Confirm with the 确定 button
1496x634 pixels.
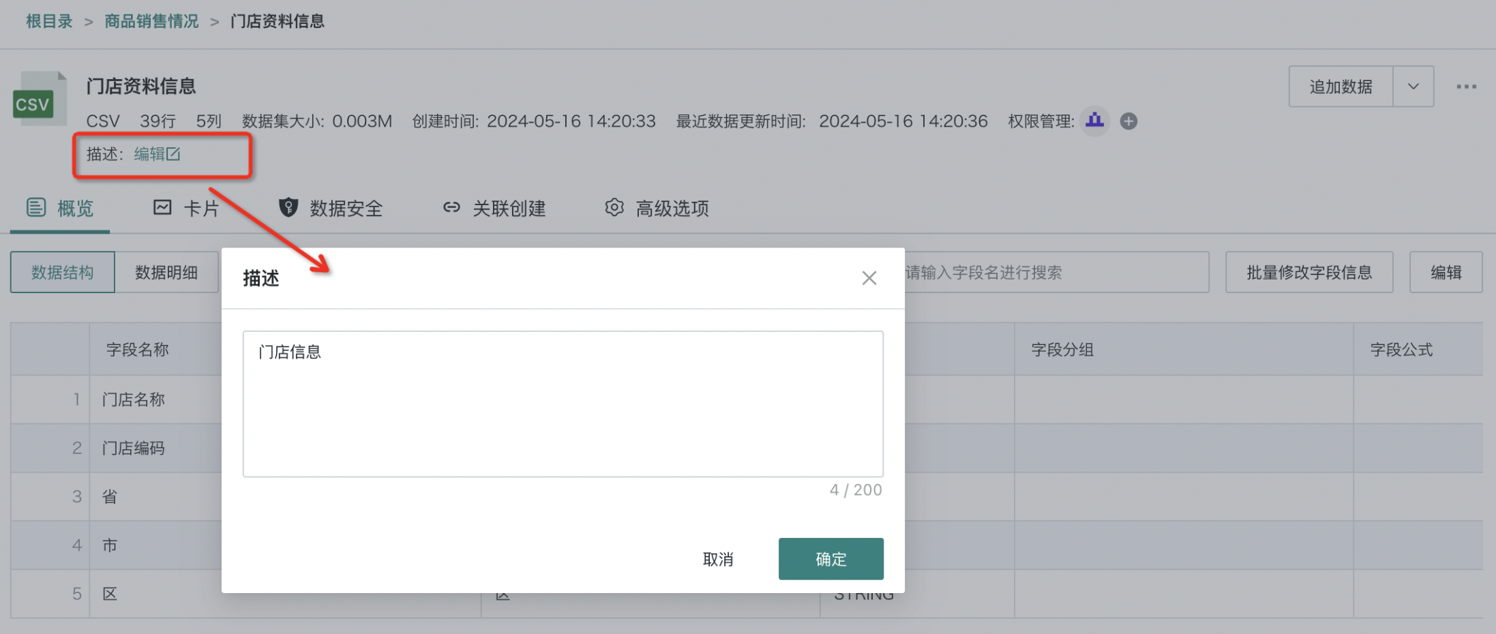pyautogui.click(x=831, y=559)
